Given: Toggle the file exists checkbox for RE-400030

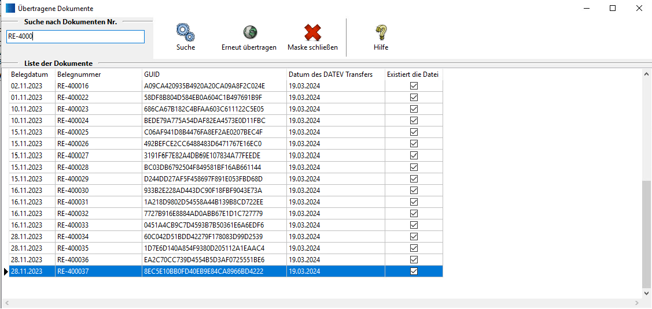Looking at the screenshot, I should click(414, 190).
